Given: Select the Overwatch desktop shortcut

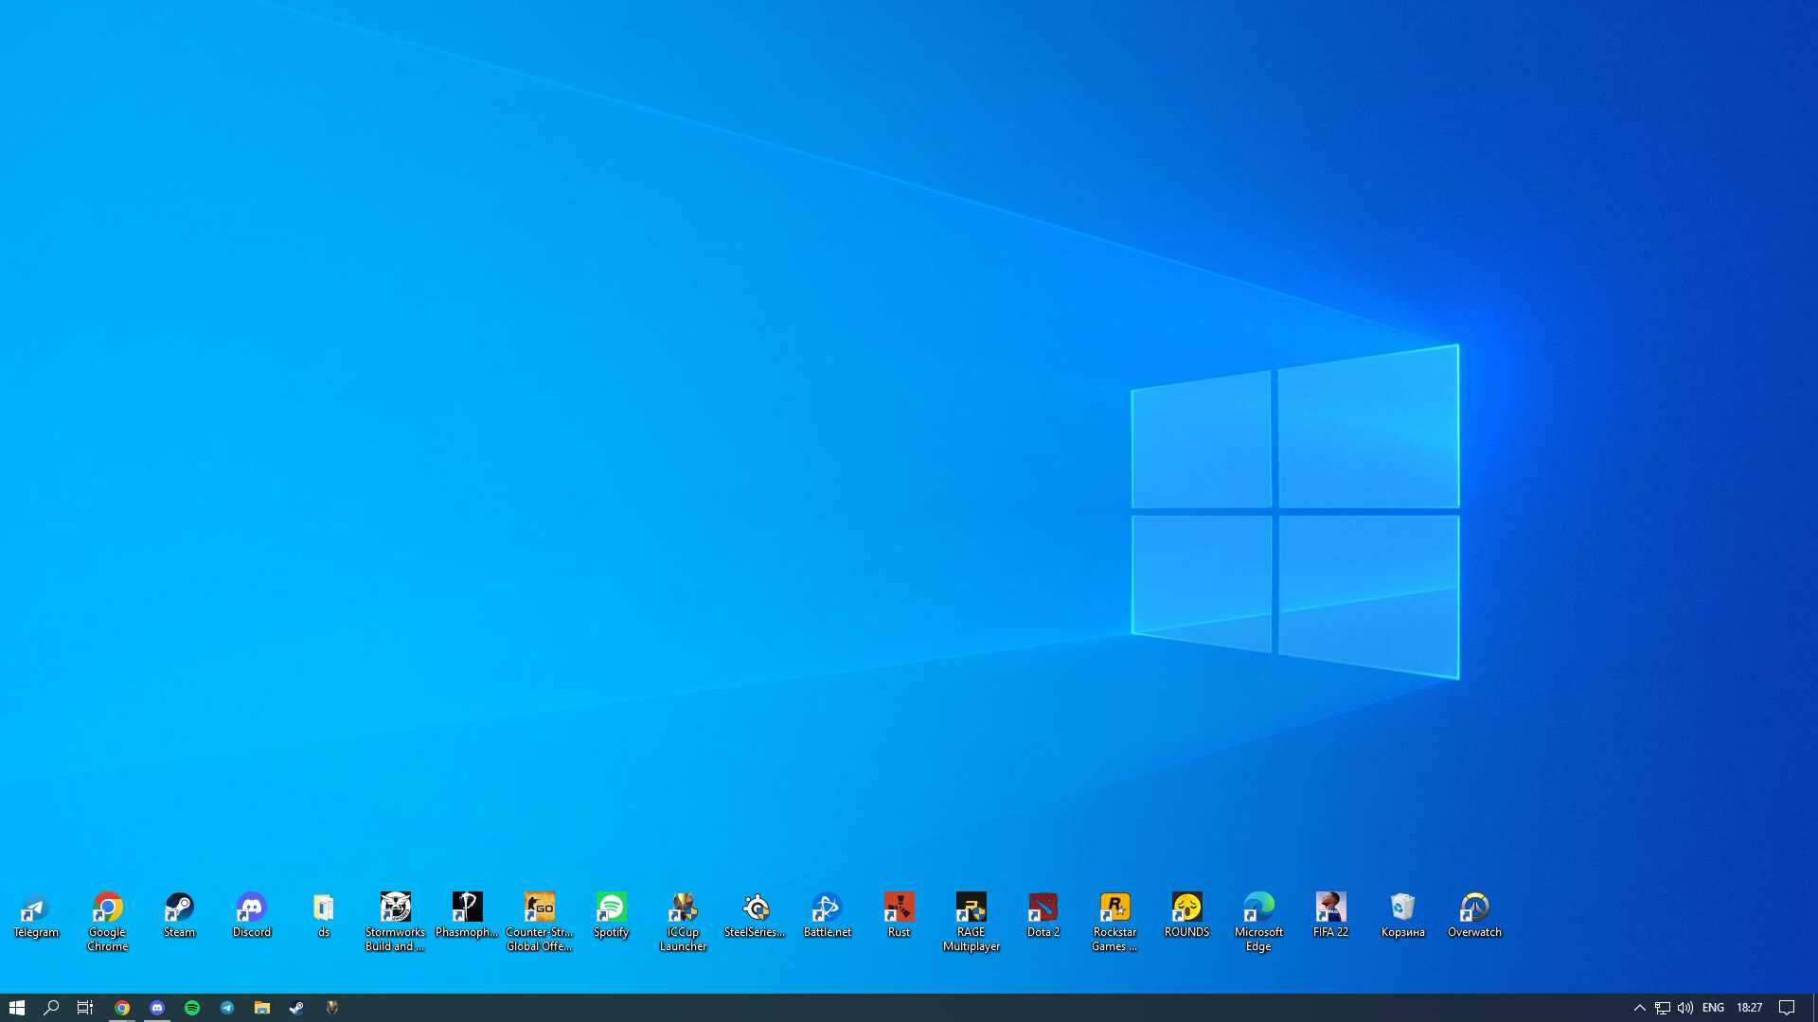Looking at the screenshot, I should [x=1474, y=914].
